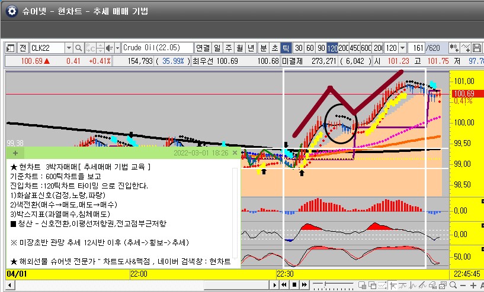Click the memo panel vertical scrollbar
Viewport: 484px width, 292px height.
click(235, 213)
